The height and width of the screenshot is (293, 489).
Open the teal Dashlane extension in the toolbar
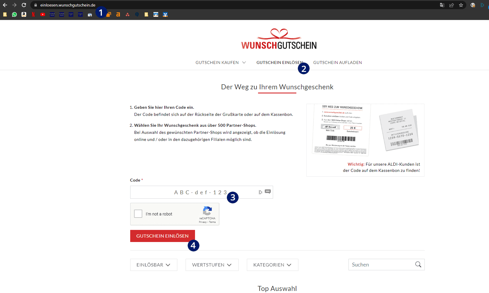tap(482, 5)
